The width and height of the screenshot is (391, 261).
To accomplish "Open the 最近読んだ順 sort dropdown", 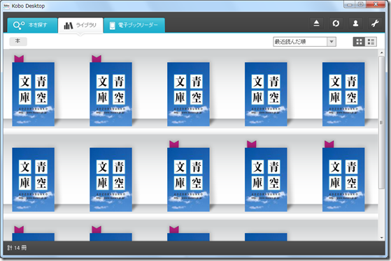I will tap(304, 42).
